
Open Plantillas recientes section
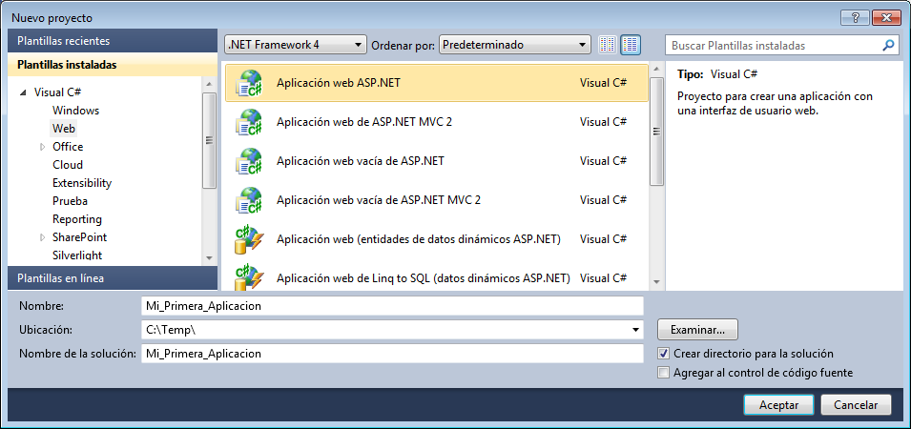113,41
